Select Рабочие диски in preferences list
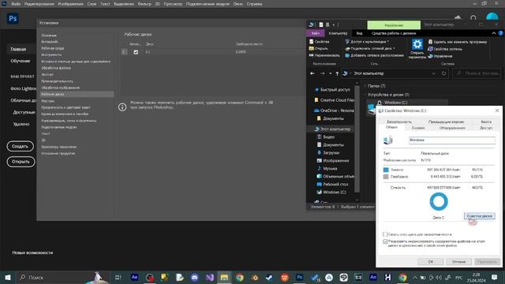505x284 pixels. click(77, 94)
